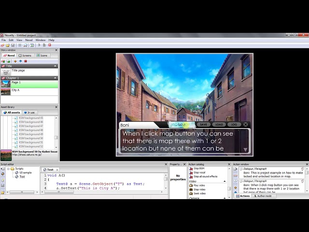Switch to the Novel tab

(9, 56)
